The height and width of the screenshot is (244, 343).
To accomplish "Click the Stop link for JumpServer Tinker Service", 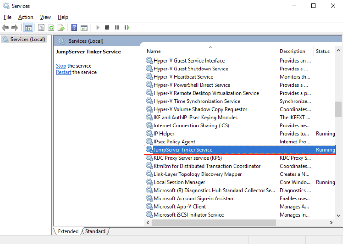I will (61, 65).
